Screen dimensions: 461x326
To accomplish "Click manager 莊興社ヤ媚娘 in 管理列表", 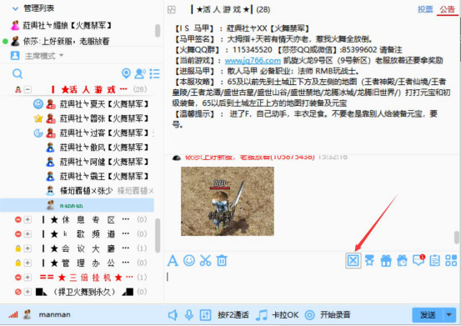I will (68, 26).
